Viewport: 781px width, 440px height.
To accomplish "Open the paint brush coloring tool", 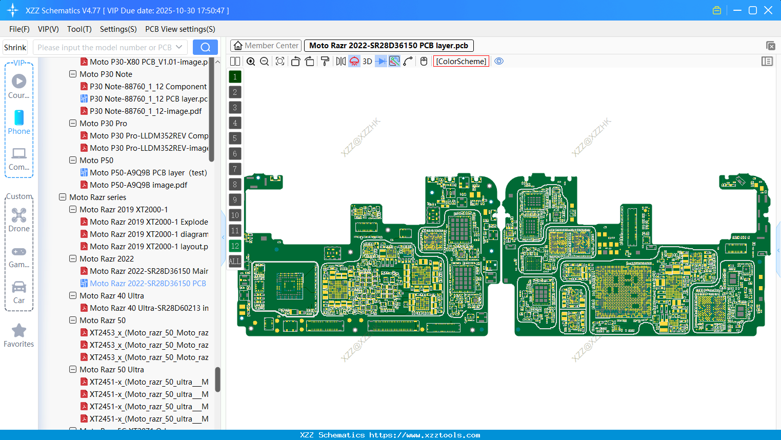I will point(324,61).
